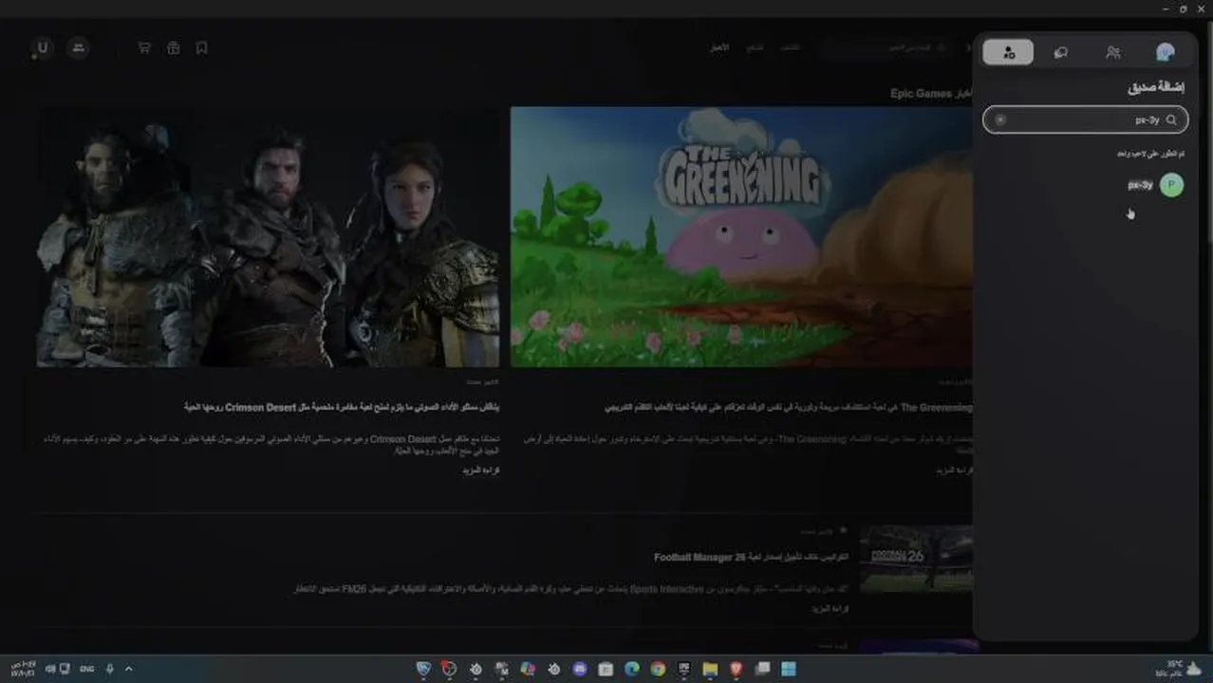Screen dimensions: 1213x683
Task: Click the green P avatar of px-3y
Action: (1172, 185)
